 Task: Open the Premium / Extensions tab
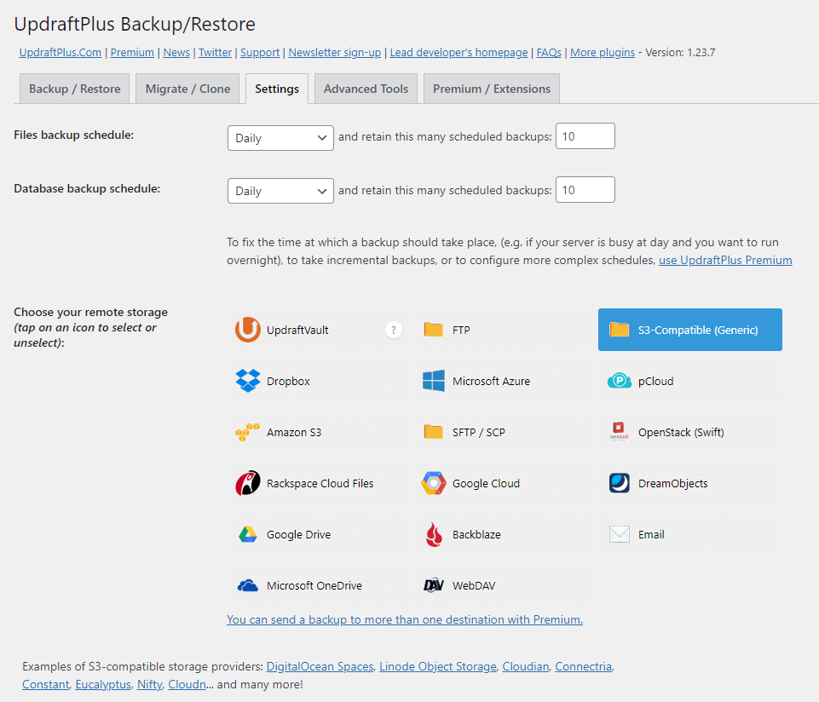pos(492,89)
